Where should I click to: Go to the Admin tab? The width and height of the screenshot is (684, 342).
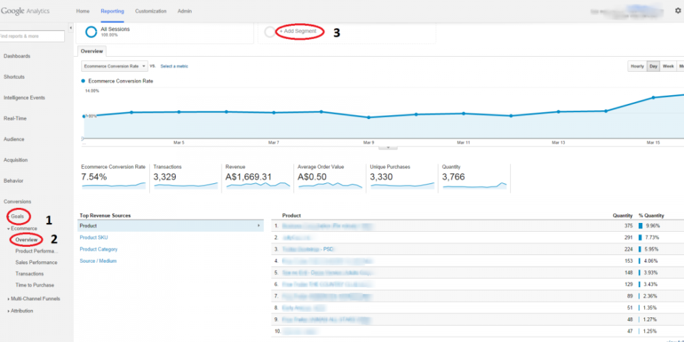point(185,12)
